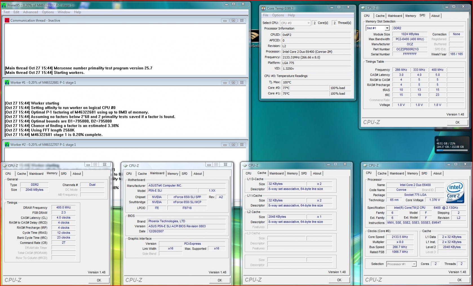The height and width of the screenshot is (286, 473).
Task: Select the Memory tab in the CPU-Z Mainboard window
Action: (x=173, y=174)
